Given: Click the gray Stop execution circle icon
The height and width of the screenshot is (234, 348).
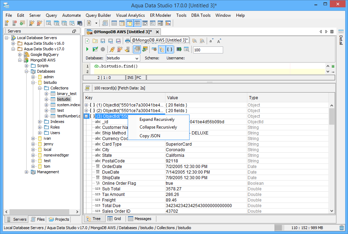Looking at the screenshot, I should tap(103, 49).
